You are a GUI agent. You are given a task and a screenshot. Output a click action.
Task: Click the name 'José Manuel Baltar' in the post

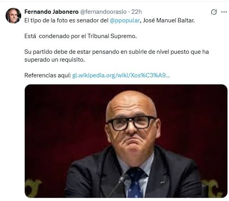tap(169, 20)
